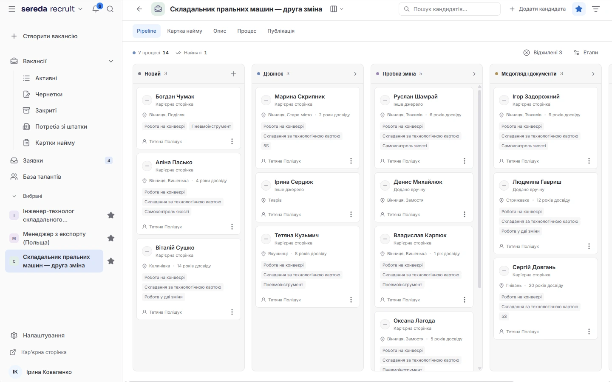
Task: Open options menu on Ігор Задорожний card
Action: tap(589, 161)
